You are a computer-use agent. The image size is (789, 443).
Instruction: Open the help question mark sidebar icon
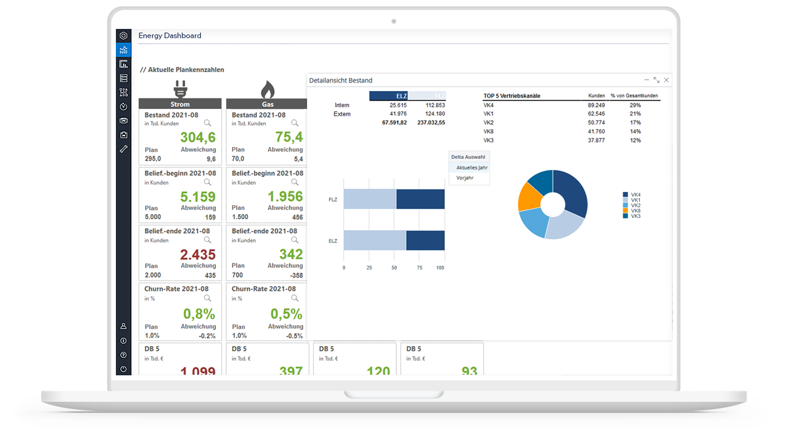(x=123, y=354)
